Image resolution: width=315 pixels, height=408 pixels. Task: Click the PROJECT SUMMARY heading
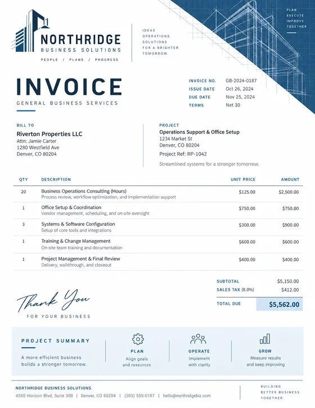56,341
